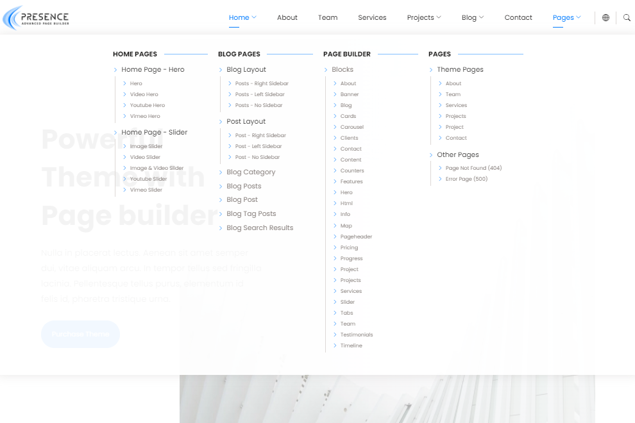Viewport: 635px width, 423px height.
Task: Choose Image Slider page
Action: 146,146
